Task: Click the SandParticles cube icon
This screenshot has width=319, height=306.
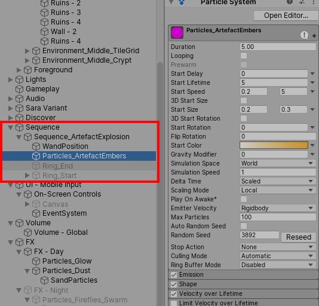Action: [44, 280]
